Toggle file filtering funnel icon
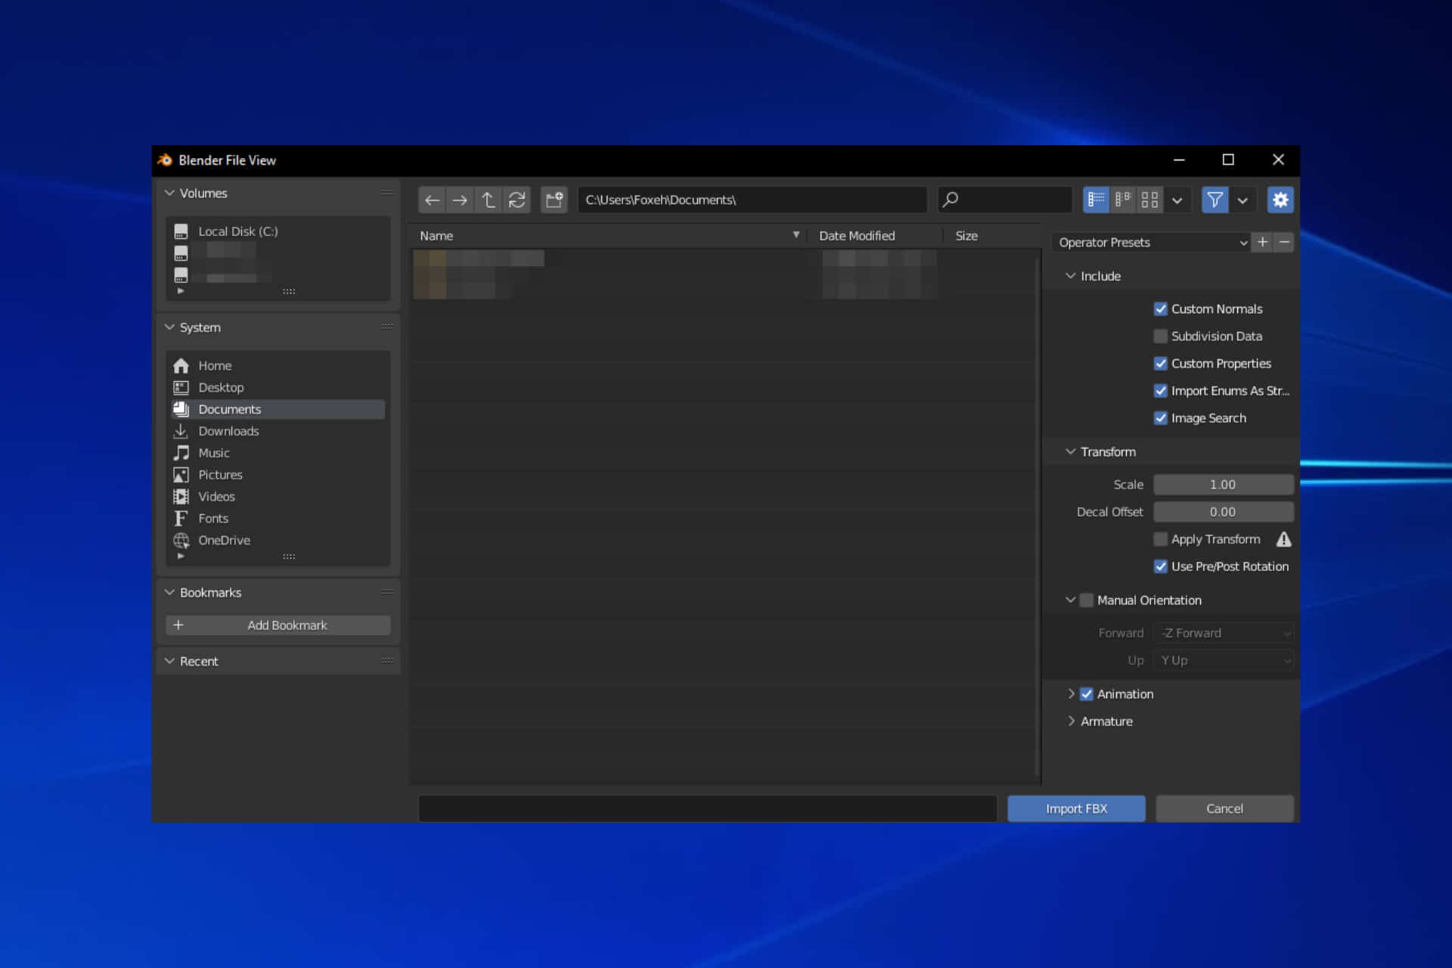This screenshot has width=1452, height=968. click(x=1215, y=200)
